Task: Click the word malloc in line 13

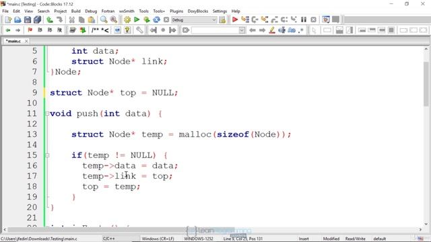Action: click(x=195, y=134)
